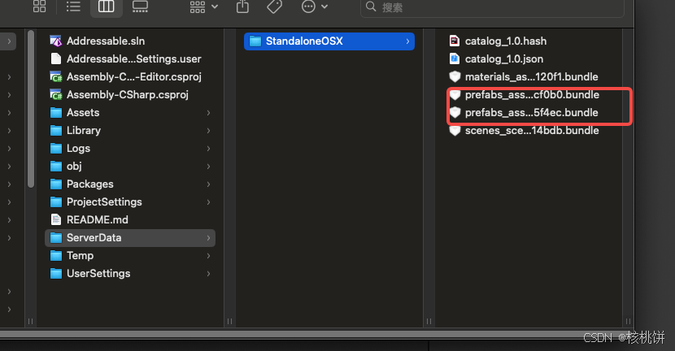
Task: Click the Assembly-C...-Editor.csproj C# icon
Action: 56,76
